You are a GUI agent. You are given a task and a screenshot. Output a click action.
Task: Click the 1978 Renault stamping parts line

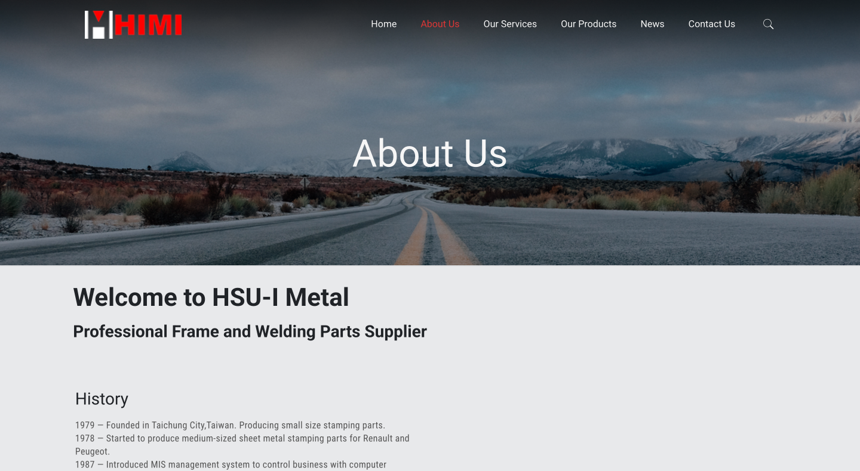click(x=242, y=445)
